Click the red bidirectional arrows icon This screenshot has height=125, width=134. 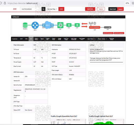click(84, 25)
